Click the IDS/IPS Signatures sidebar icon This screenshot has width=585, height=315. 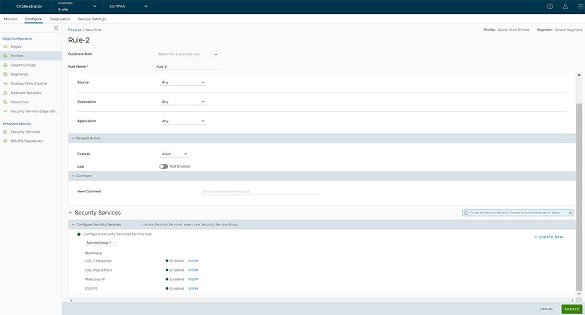(x=5, y=141)
